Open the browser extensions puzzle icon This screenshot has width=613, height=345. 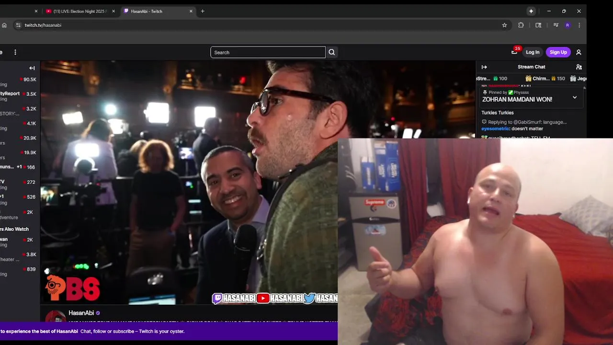(x=521, y=25)
